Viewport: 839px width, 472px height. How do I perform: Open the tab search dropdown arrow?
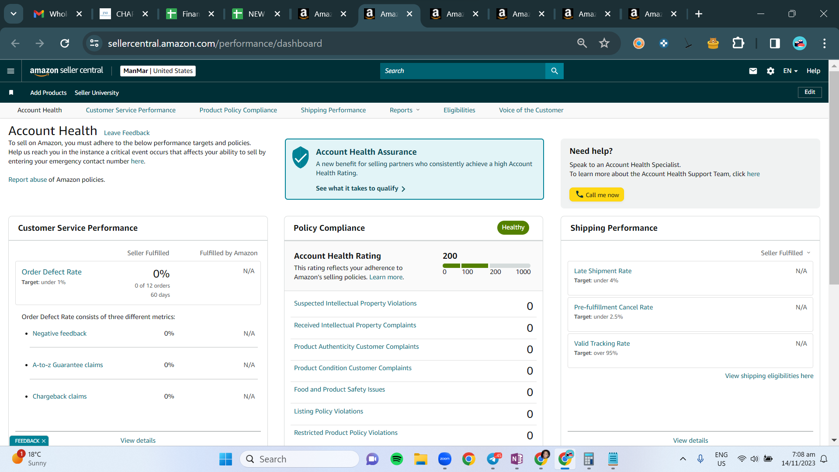click(x=14, y=14)
